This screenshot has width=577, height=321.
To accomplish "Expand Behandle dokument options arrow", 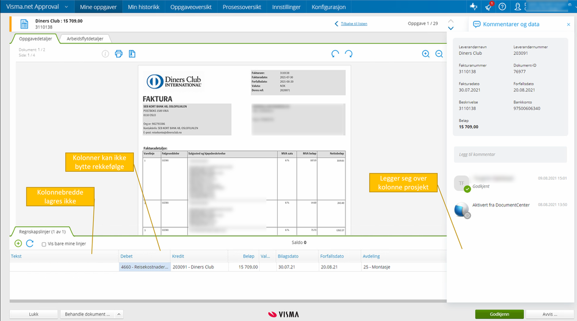I will tap(119, 315).
